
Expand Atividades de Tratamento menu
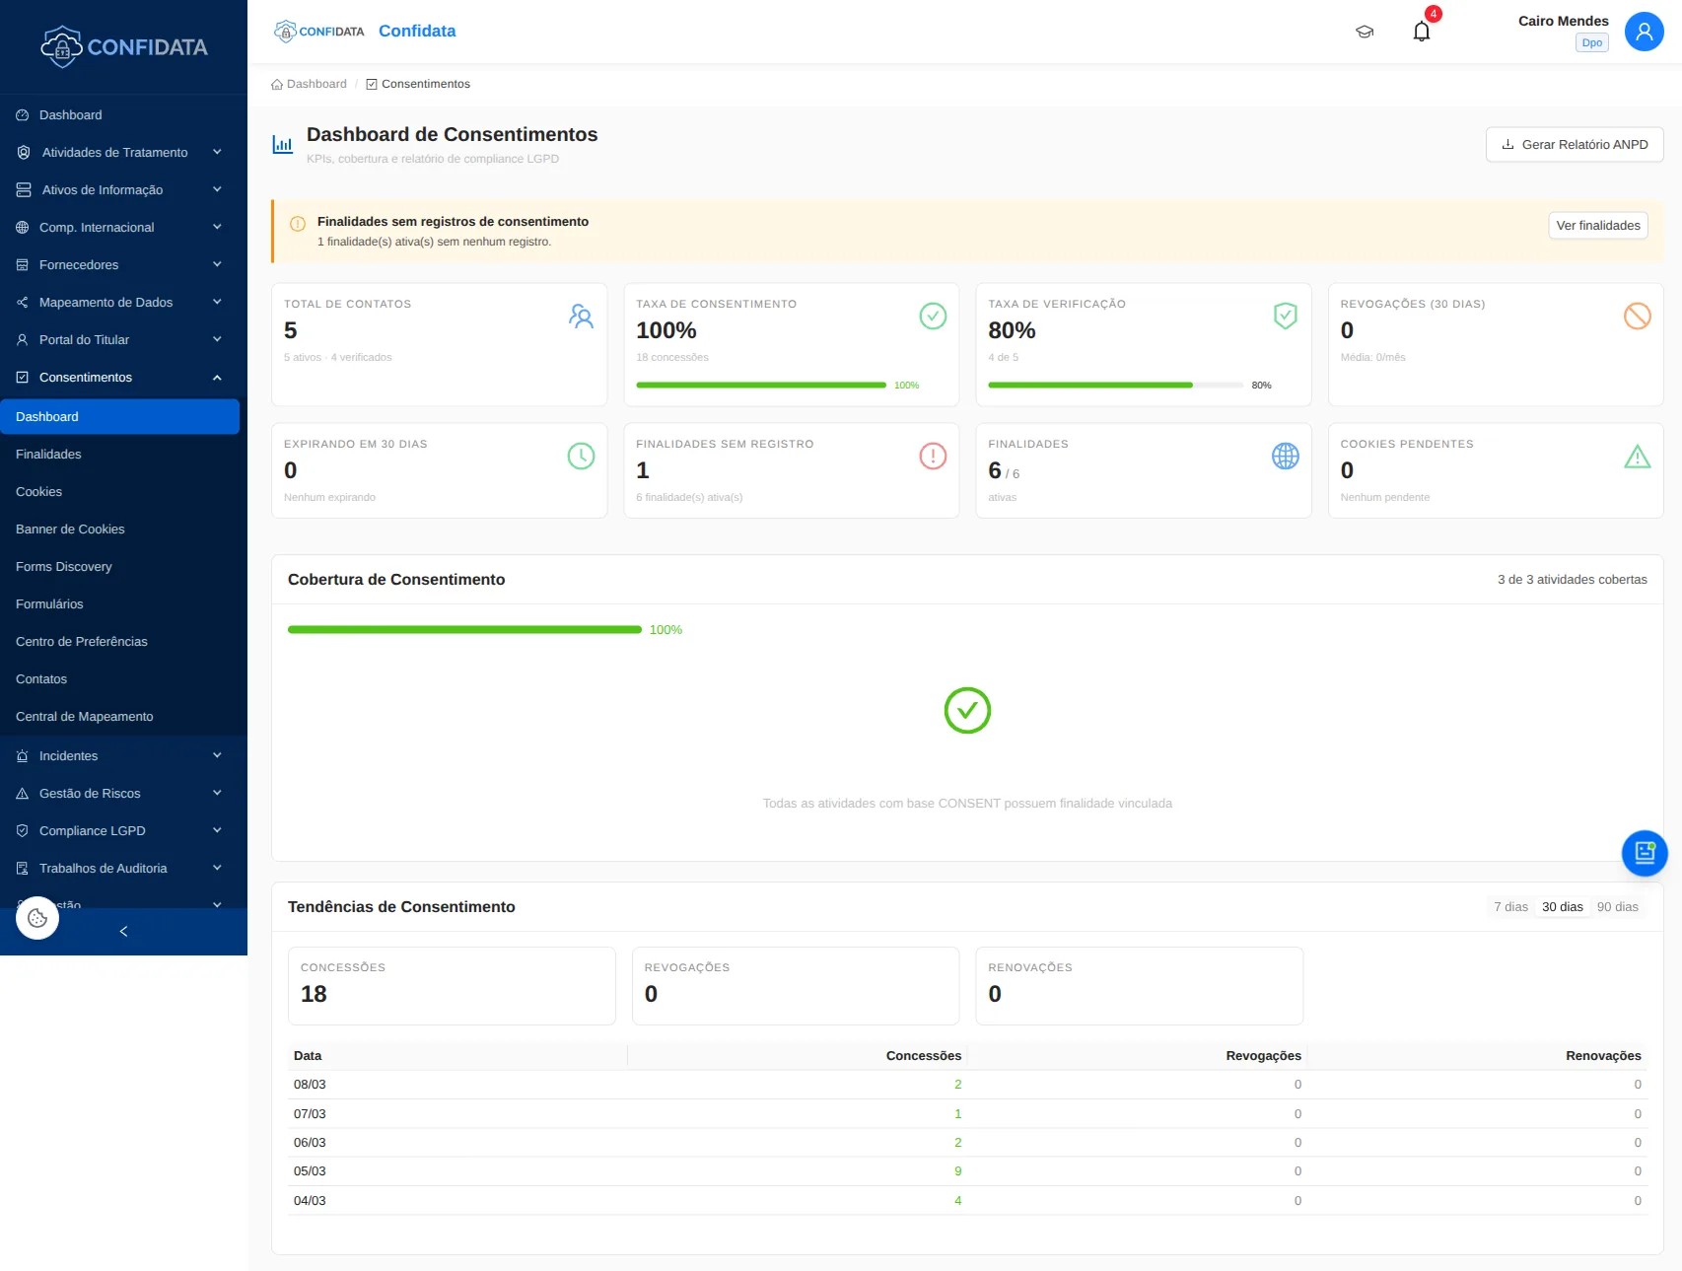(114, 153)
